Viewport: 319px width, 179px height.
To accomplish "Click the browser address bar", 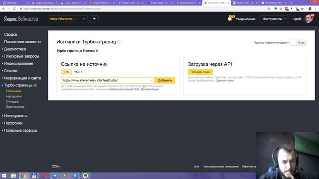I will 143,9.
